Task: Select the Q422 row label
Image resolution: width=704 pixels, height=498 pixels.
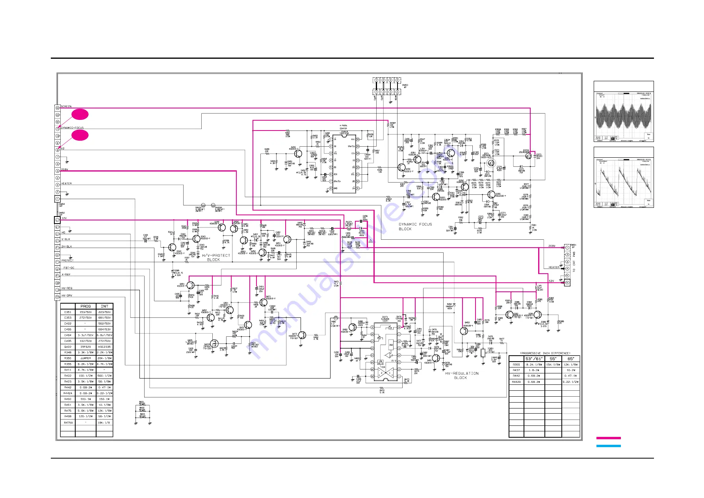Action: [68, 347]
